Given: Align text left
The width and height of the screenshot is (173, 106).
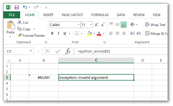Looking at the screenshot, I should pos(111,33).
